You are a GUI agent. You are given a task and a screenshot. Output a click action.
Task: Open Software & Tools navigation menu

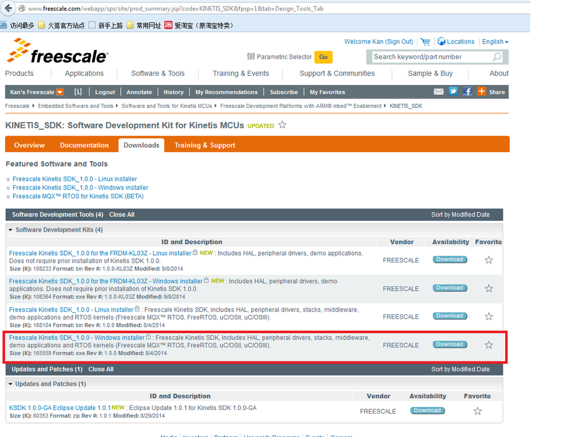(x=158, y=73)
